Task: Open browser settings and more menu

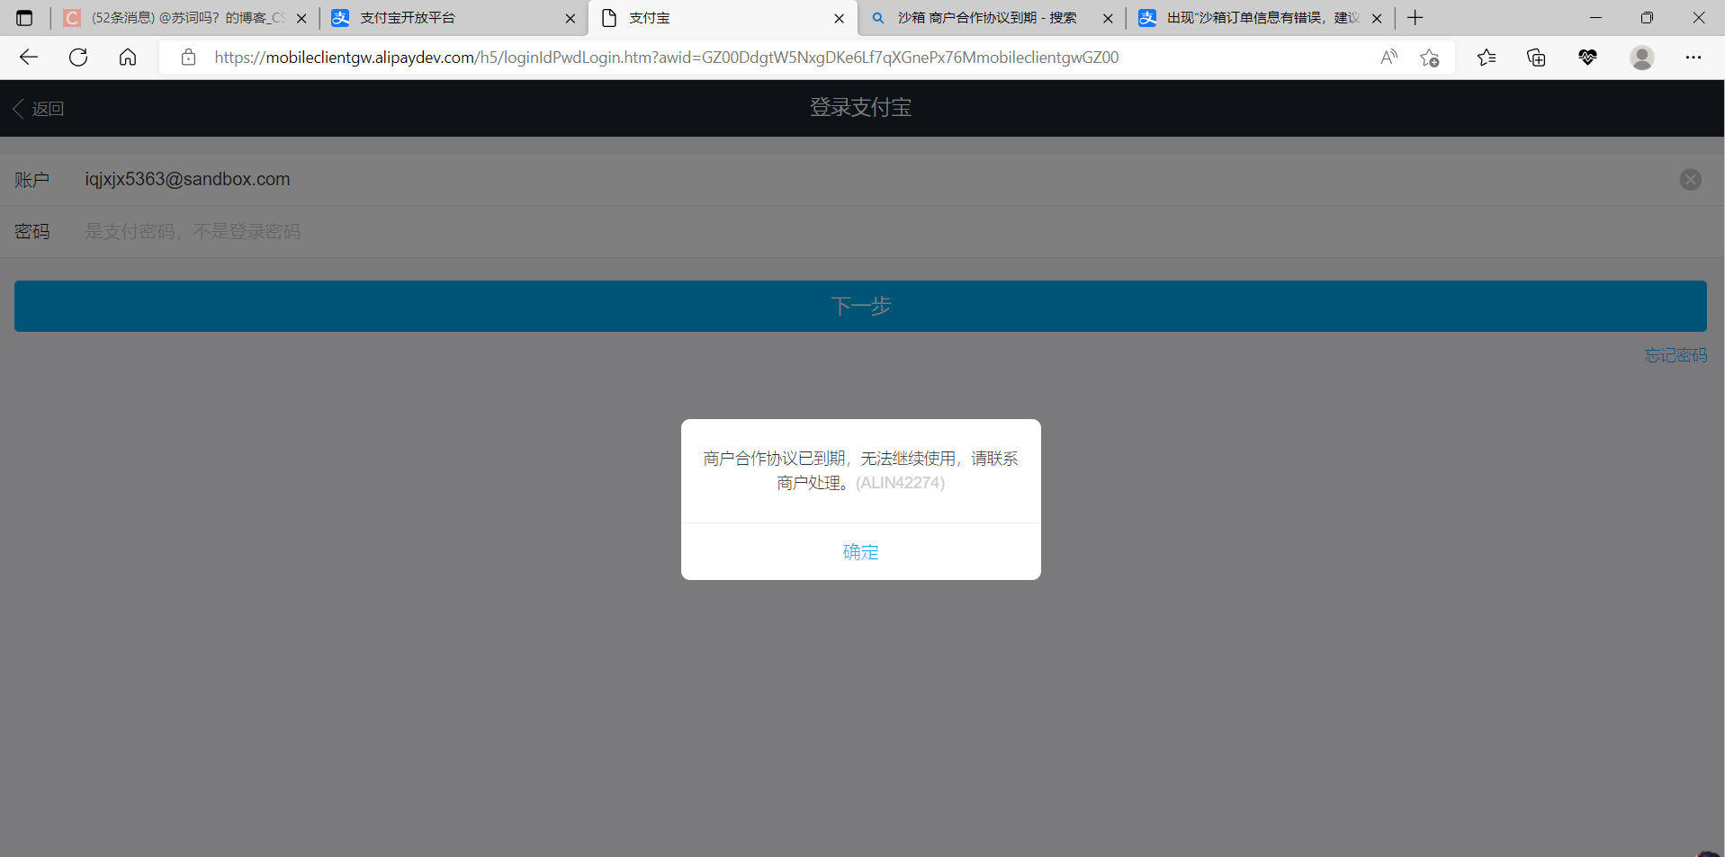Action: pos(1694,58)
